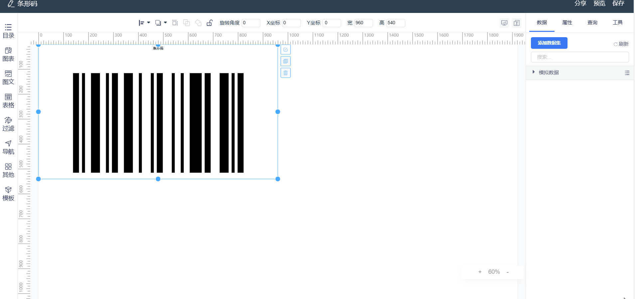635x299 pixels.
Task: Zoom out with the - button
Action: pos(508,272)
